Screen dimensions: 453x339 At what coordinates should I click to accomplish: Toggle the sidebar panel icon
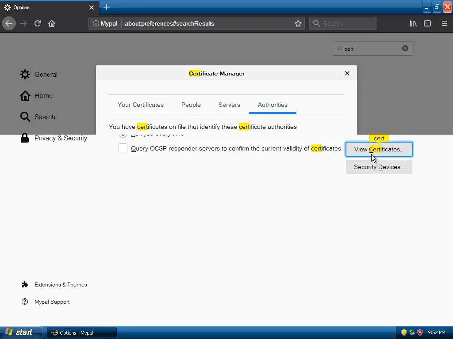(427, 23)
